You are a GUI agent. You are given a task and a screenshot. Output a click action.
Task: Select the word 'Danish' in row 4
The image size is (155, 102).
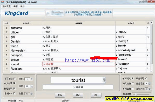[x=15, y=41]
